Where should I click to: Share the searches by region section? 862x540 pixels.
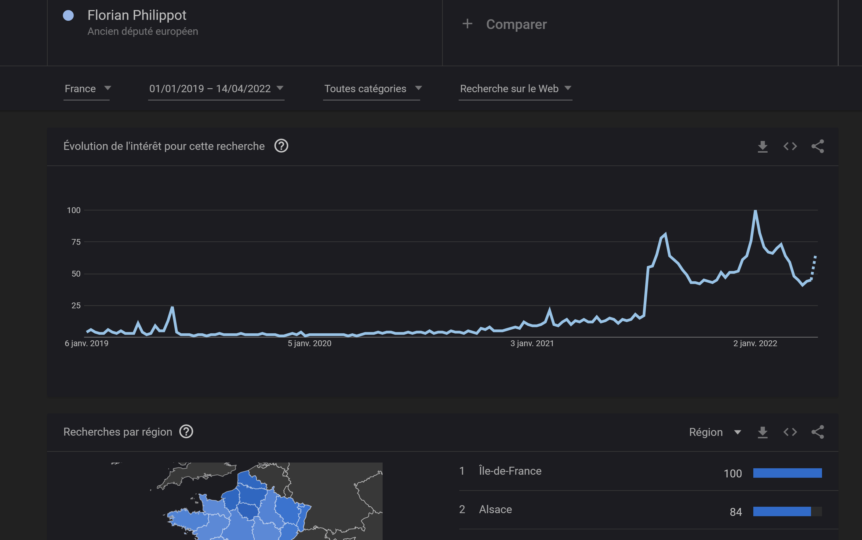(x=817, y=432)
